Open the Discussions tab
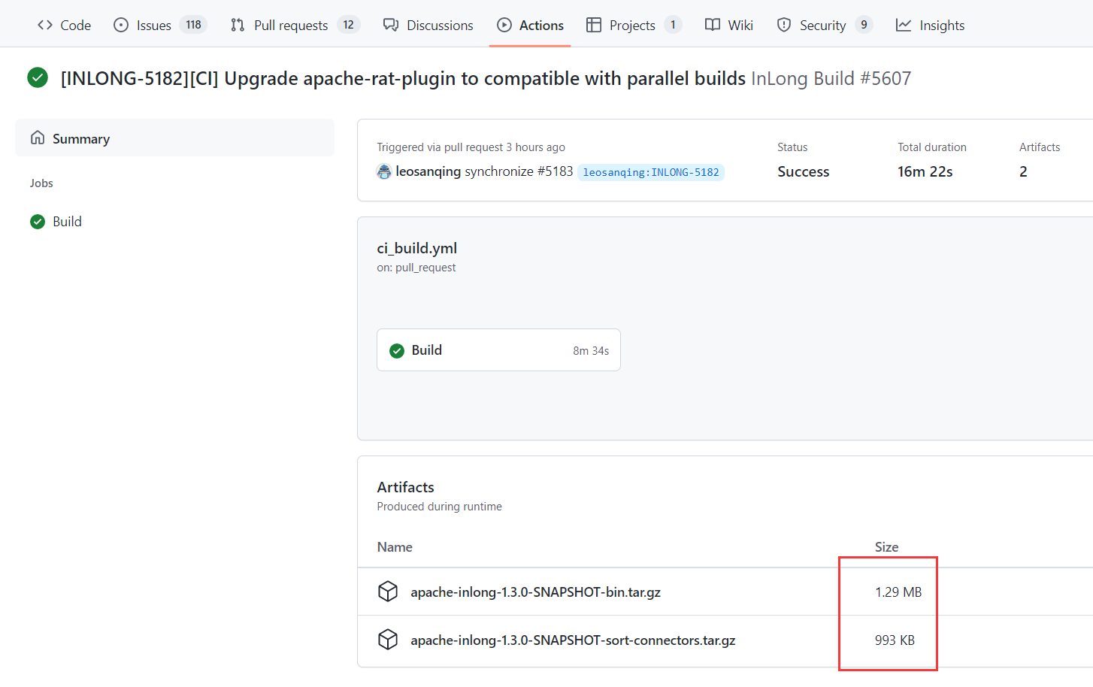The image size is (1093, 687). [428, 25]
